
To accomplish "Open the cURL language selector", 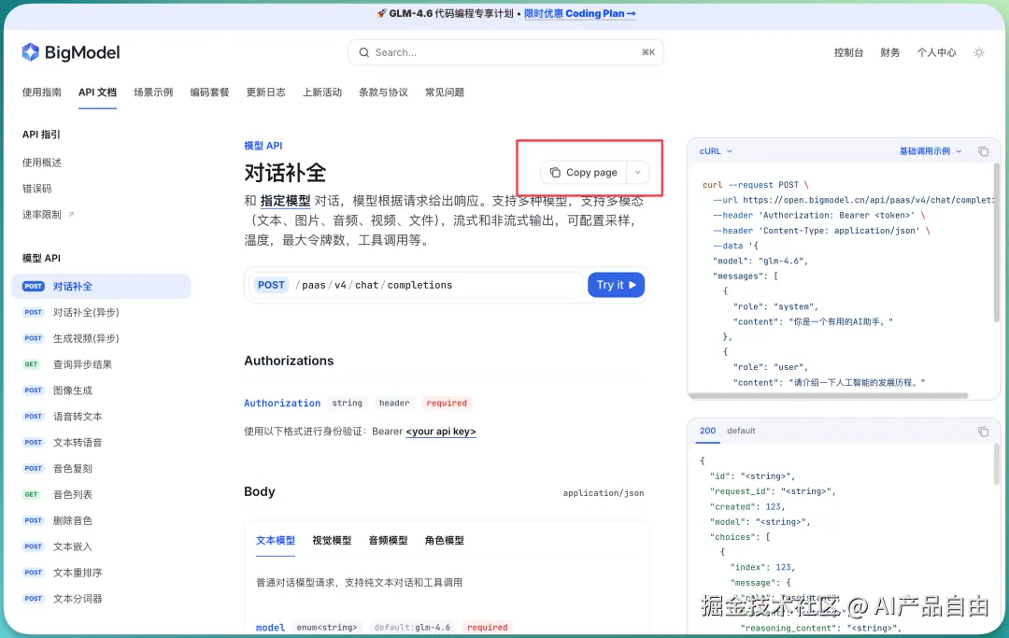I will tap(713, 150).
